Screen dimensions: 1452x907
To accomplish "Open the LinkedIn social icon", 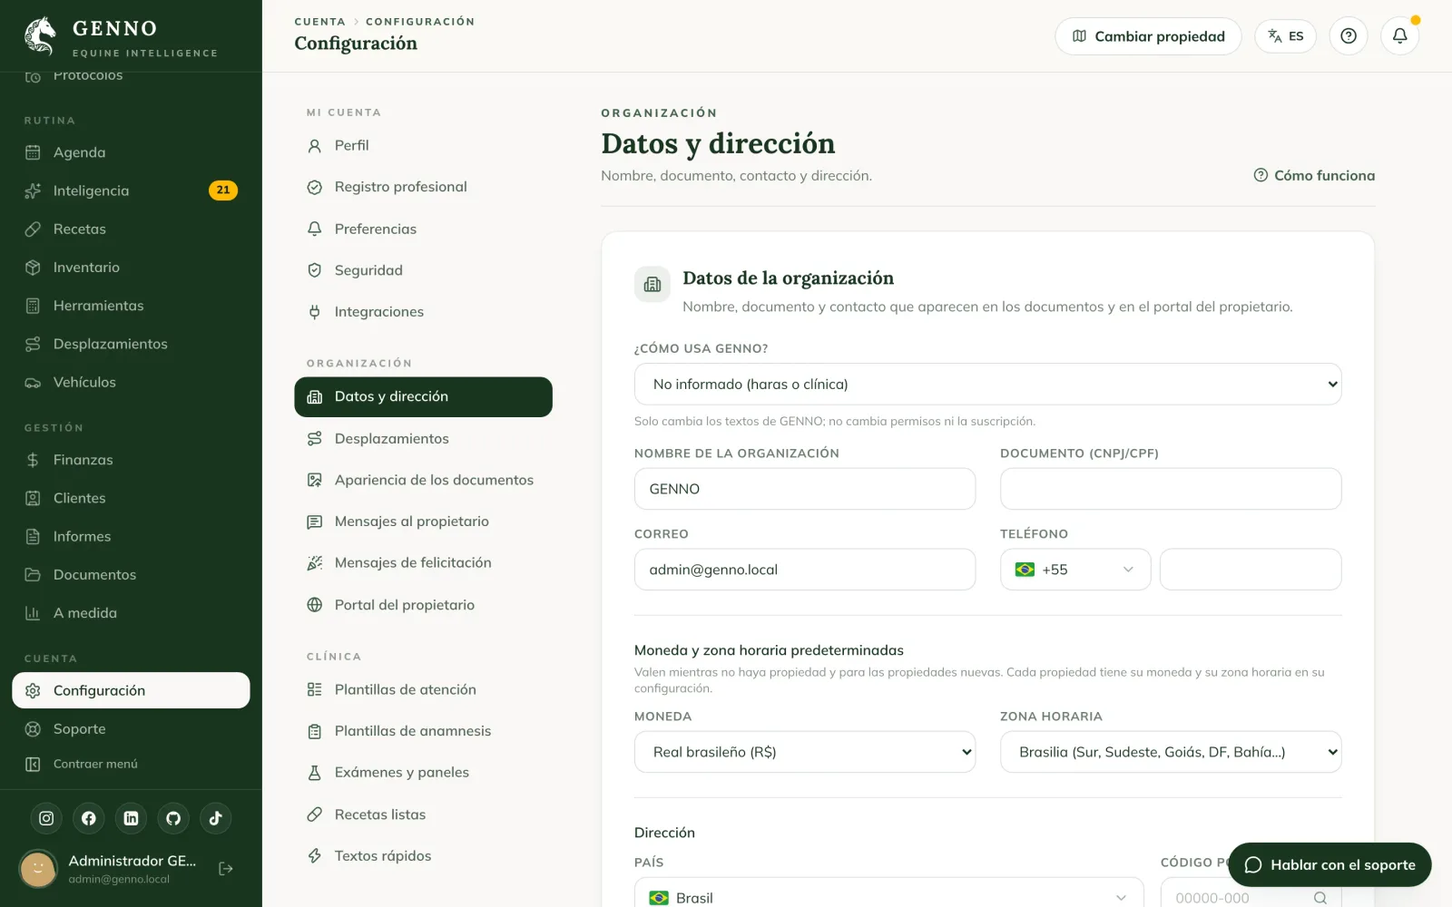I will pyautogui.click(x=131, y=818).
